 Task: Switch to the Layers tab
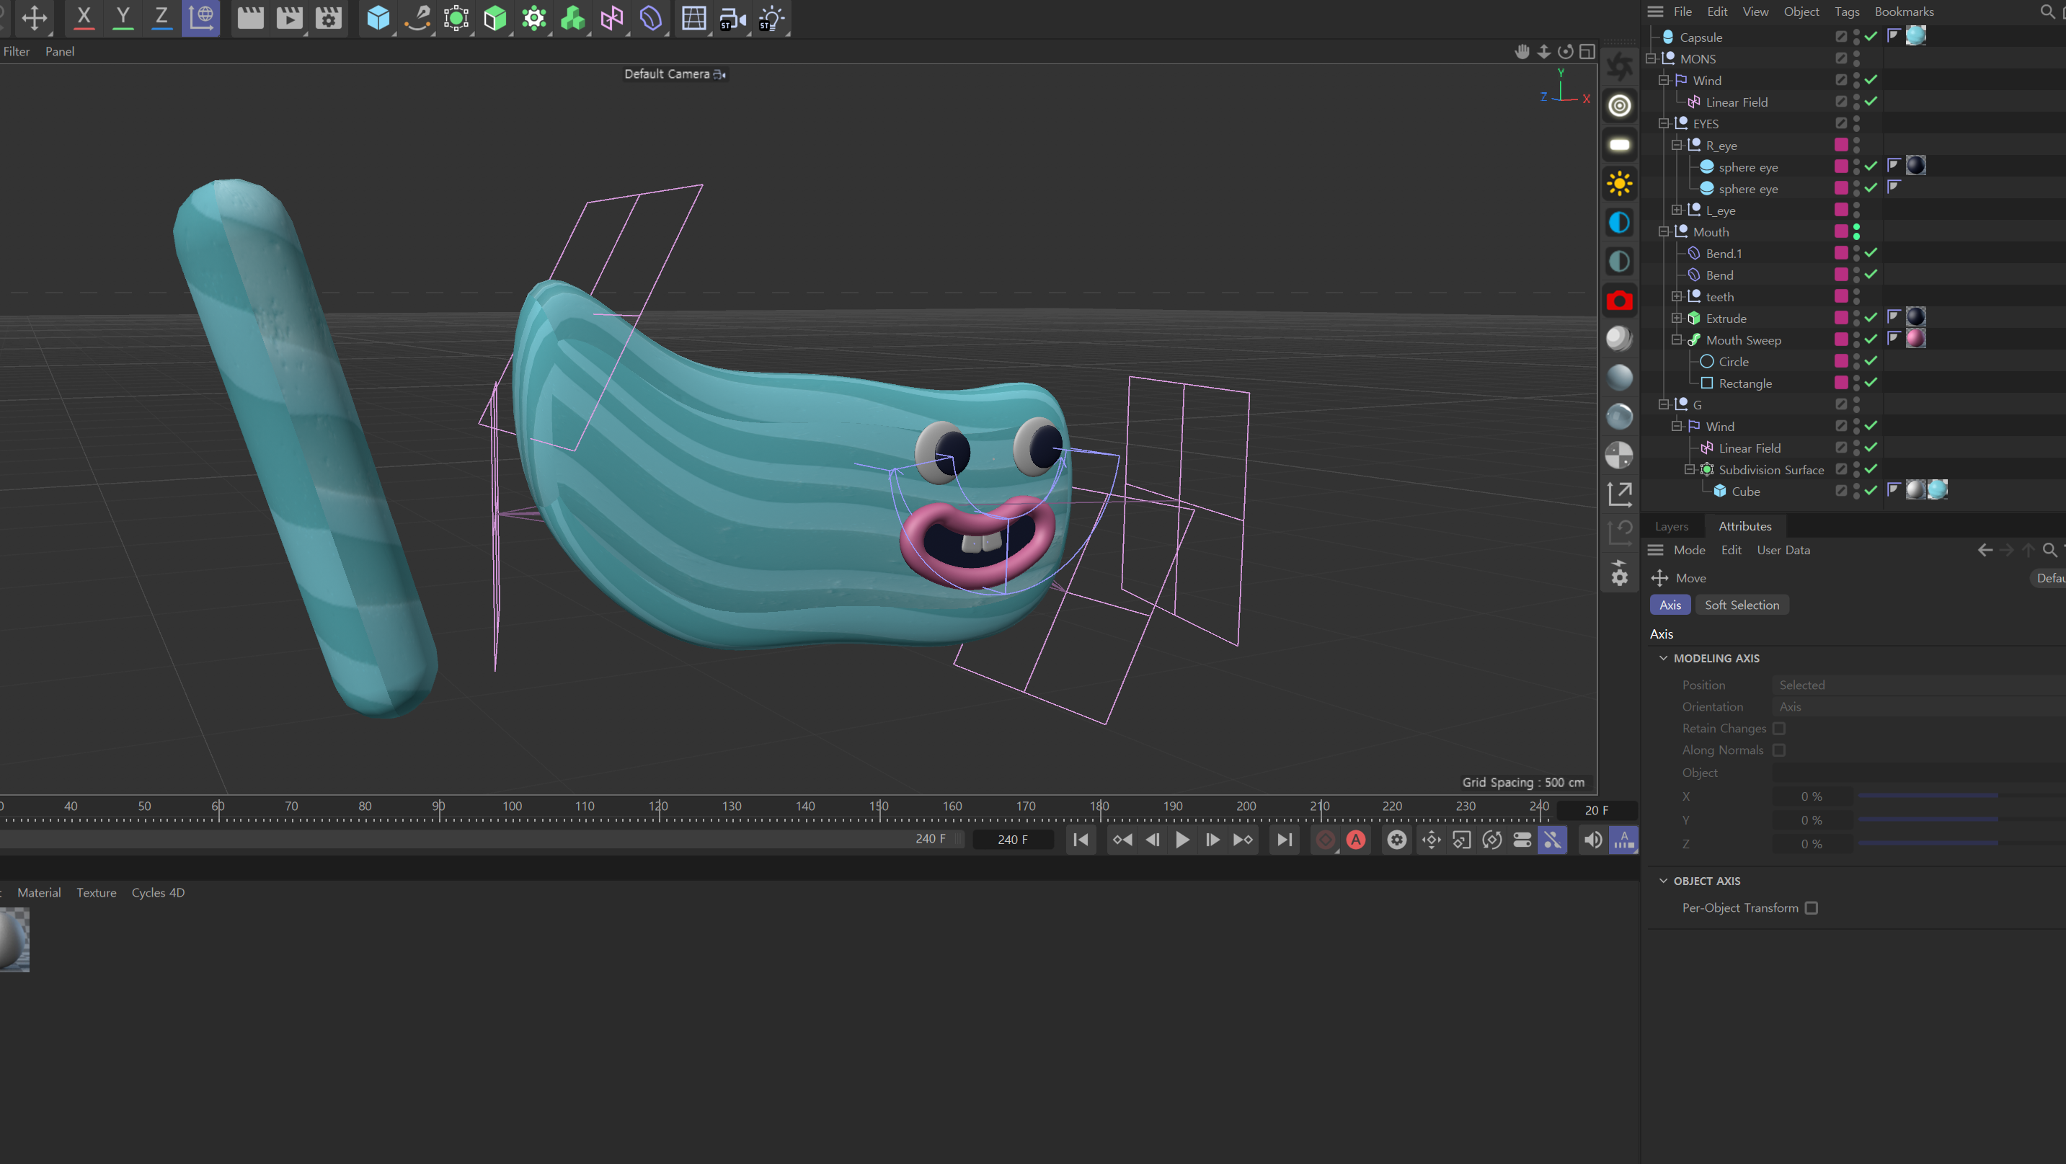click(1672, 526)
